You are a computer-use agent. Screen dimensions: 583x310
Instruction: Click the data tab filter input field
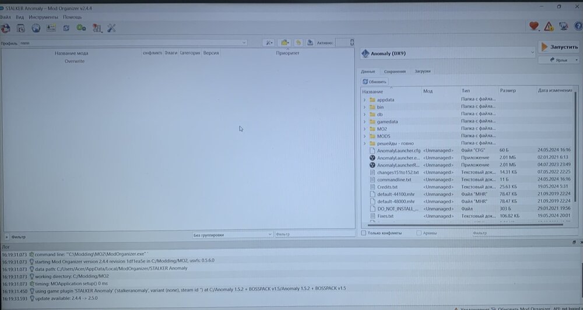pos(524,233)
